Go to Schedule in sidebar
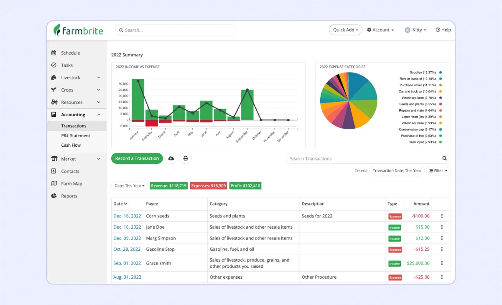Image resolution: width=502 pixels, height=305 pixels. (71, 53)
